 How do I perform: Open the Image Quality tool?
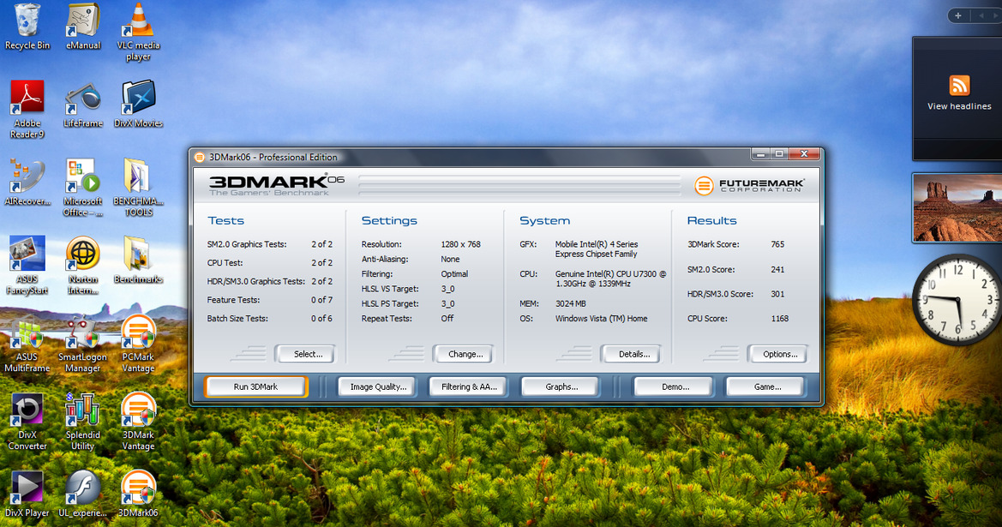click(x=377, y=386)
